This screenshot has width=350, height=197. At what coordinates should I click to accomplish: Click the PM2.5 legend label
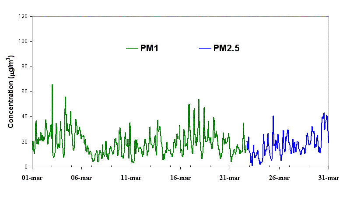pos(226,48)
